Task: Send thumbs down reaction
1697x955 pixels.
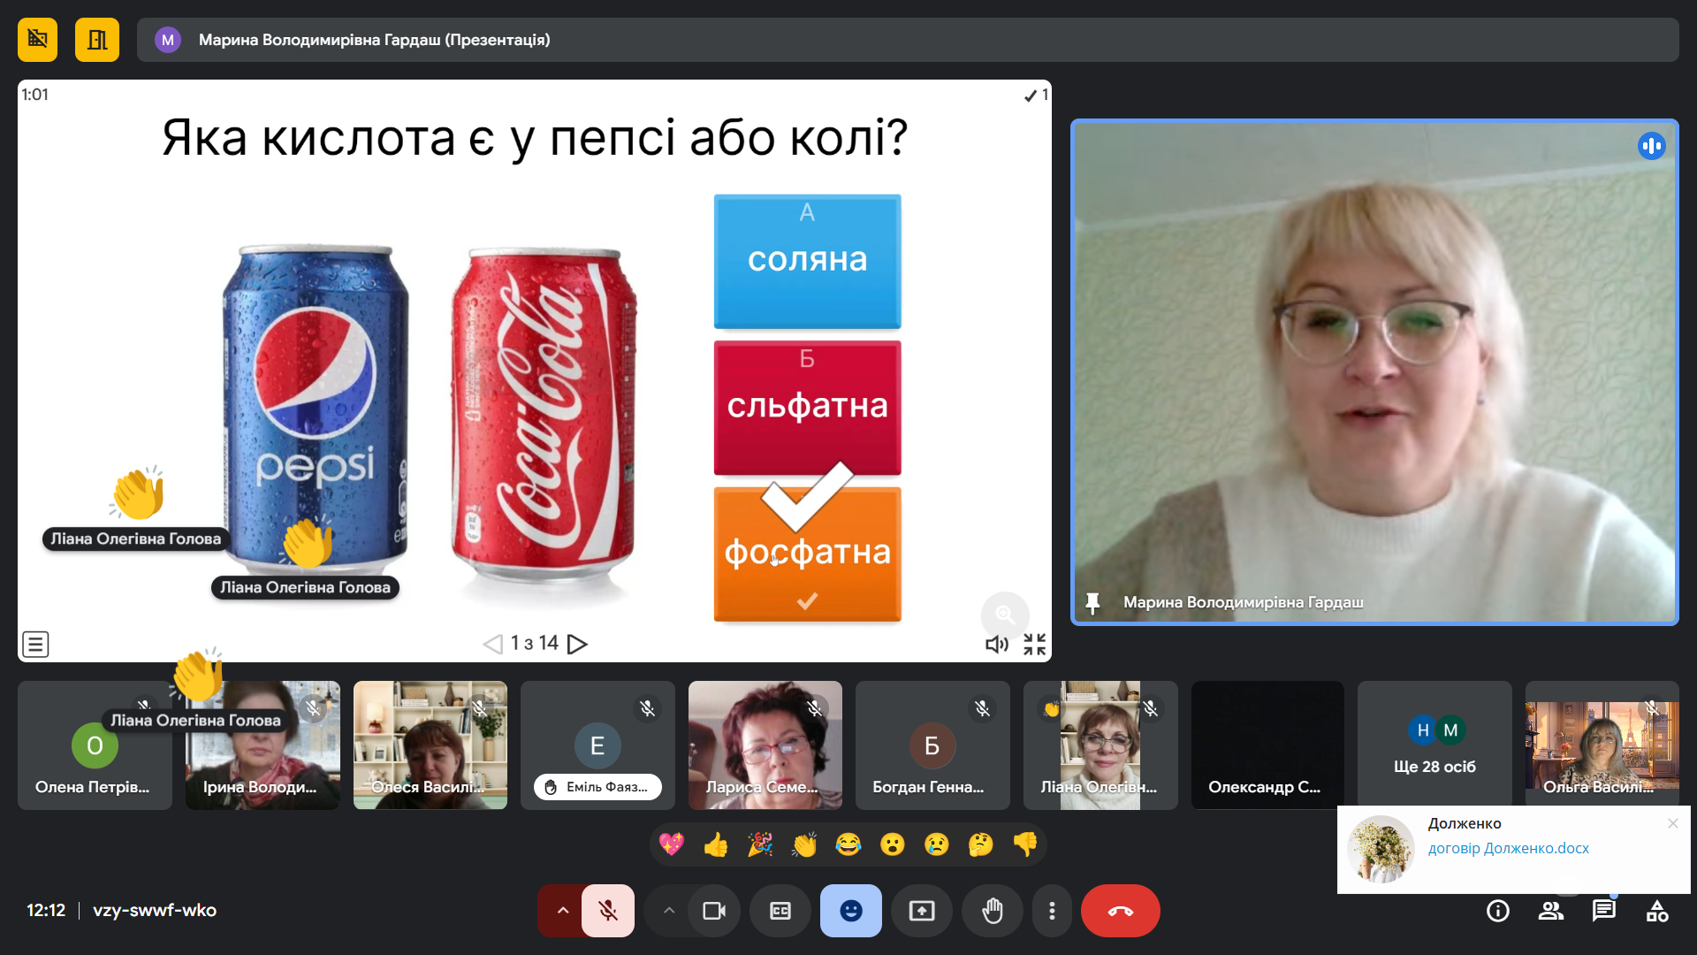Action: pos(1025,844)
